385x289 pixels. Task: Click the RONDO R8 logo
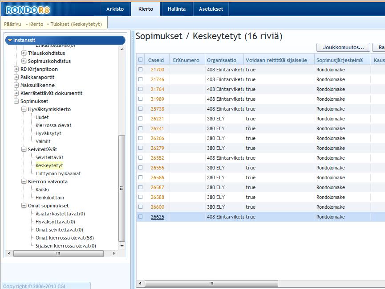tap(28, 10)
